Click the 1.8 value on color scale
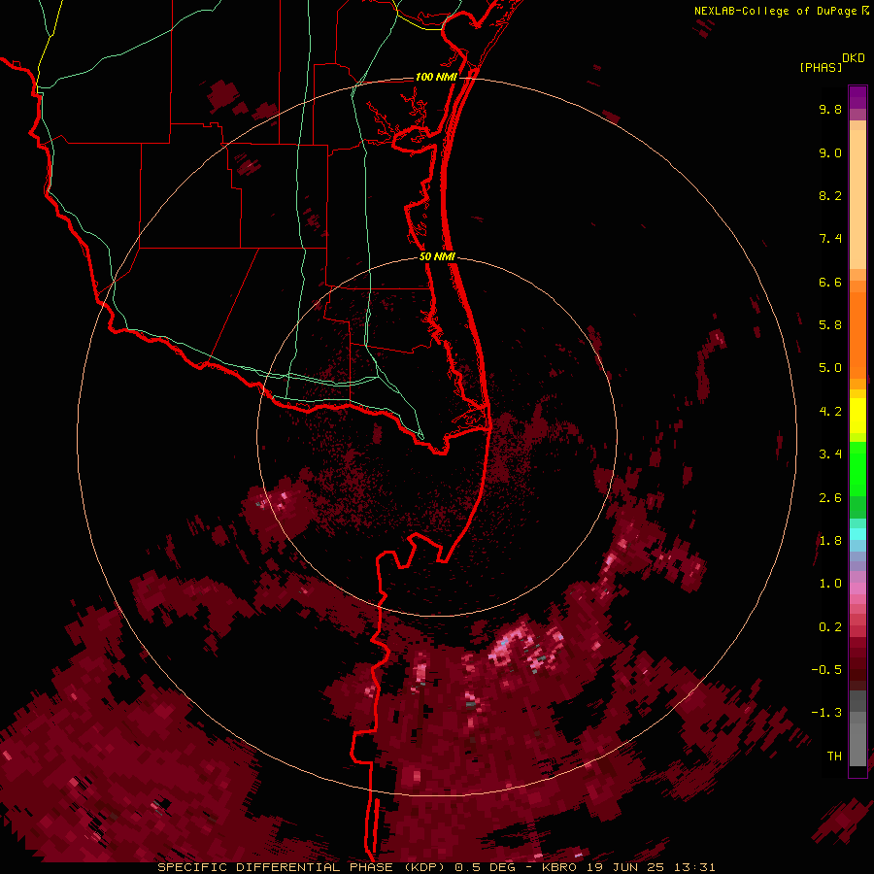 (830, 541)
